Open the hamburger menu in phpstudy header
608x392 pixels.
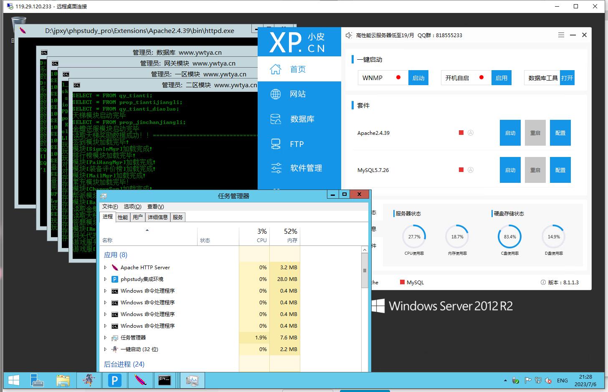click(561, 35)
